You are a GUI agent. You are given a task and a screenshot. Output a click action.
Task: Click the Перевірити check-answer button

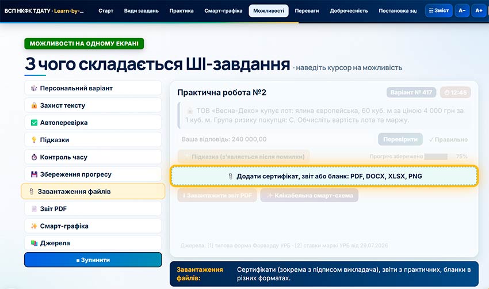(x=400, y=139)
